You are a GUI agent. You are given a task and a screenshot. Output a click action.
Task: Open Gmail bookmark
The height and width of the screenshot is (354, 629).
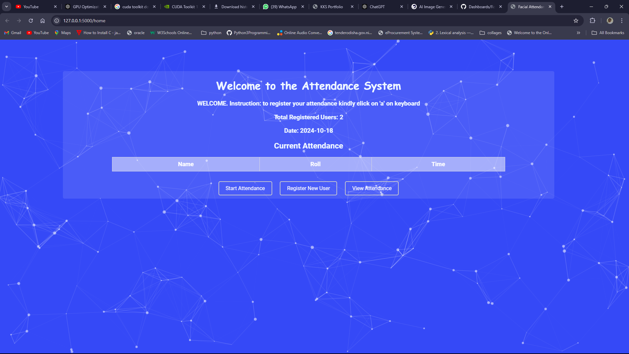(x=13, y=33)
